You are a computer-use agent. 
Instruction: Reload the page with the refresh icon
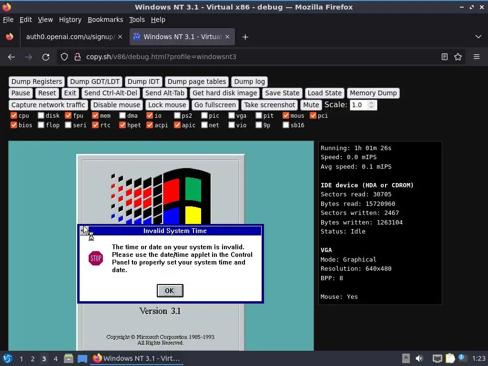(46, 57)
